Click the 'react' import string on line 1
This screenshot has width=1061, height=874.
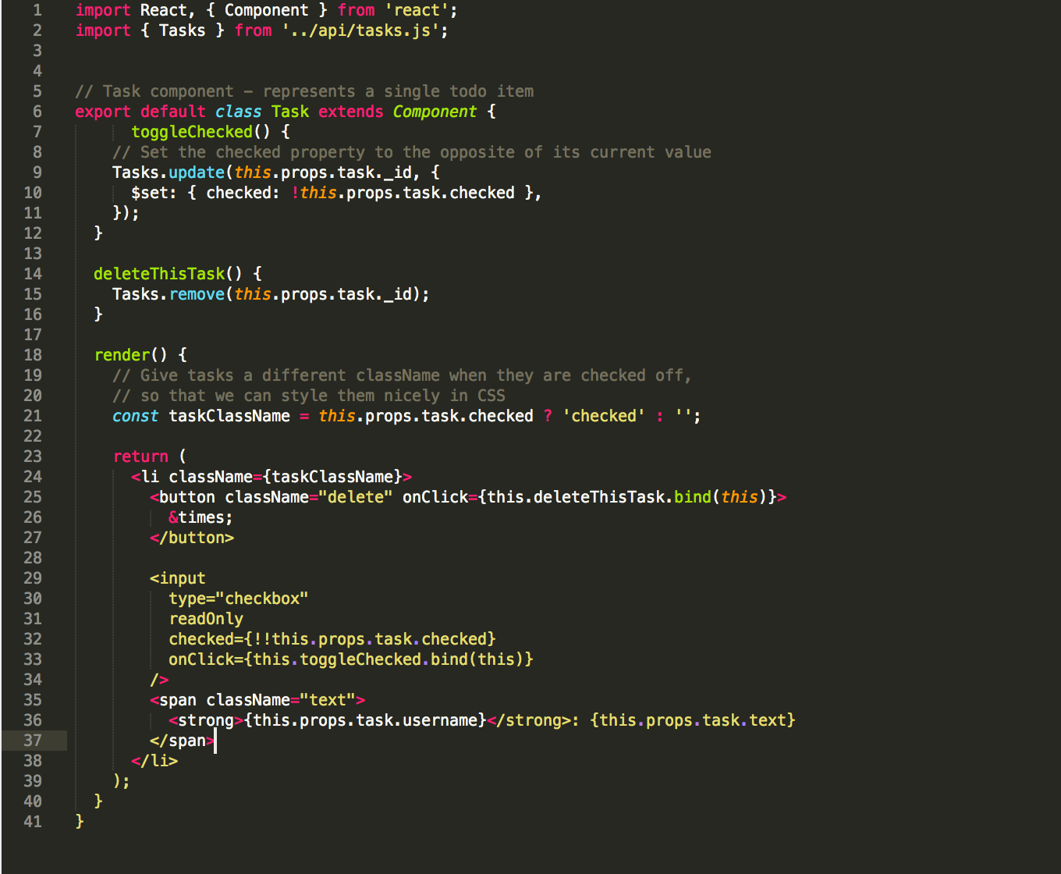tap(417, 10)
